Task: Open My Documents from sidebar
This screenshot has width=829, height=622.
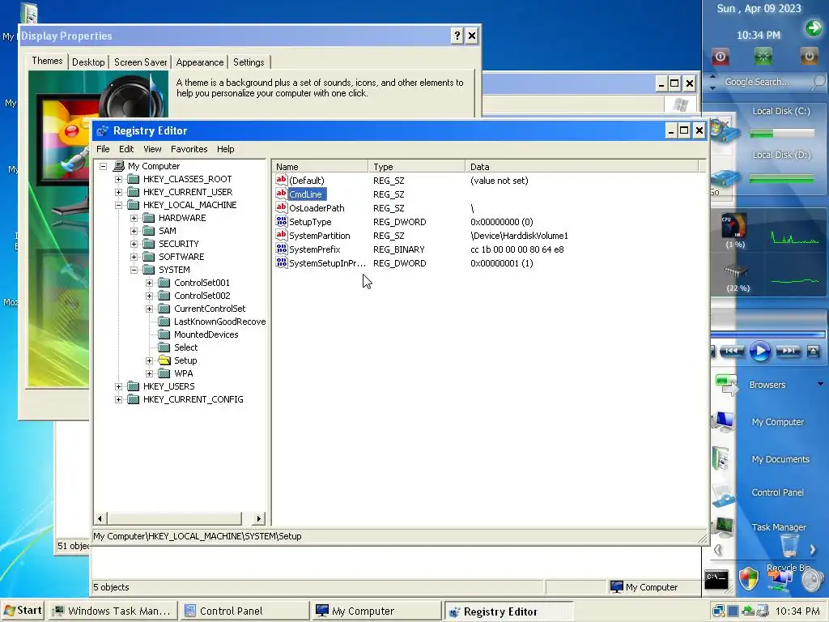Action: (780, 459)
